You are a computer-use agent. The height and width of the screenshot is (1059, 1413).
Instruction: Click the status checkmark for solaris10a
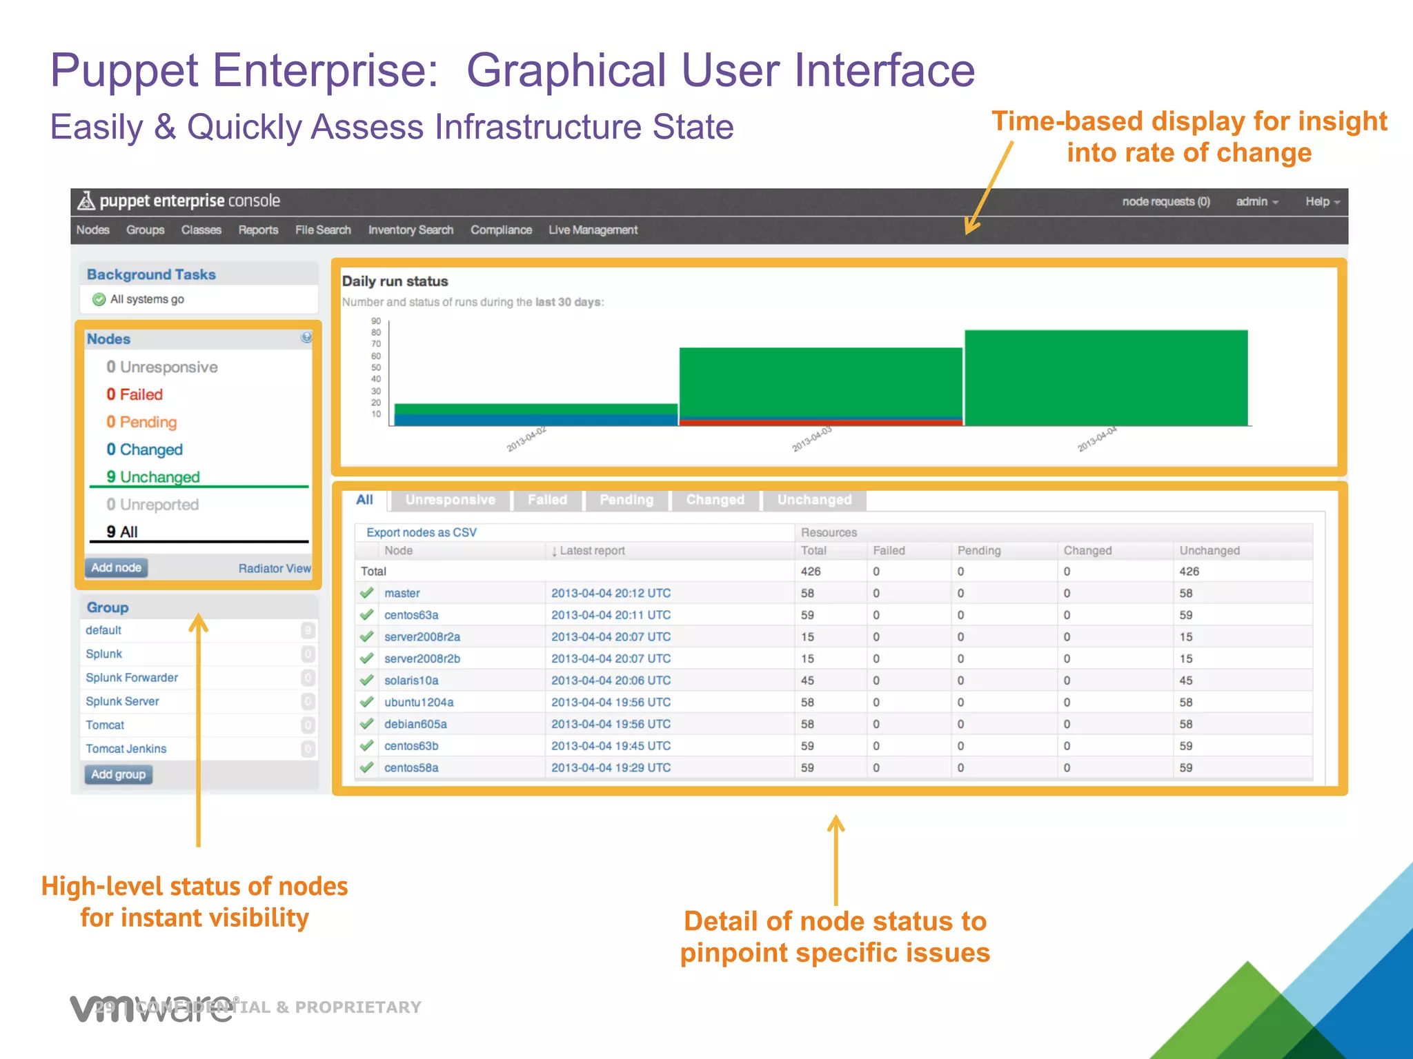367,680
